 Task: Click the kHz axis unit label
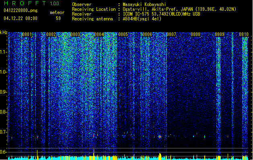(4, 32)
